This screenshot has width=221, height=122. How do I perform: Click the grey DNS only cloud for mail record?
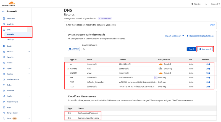[161, 69]
